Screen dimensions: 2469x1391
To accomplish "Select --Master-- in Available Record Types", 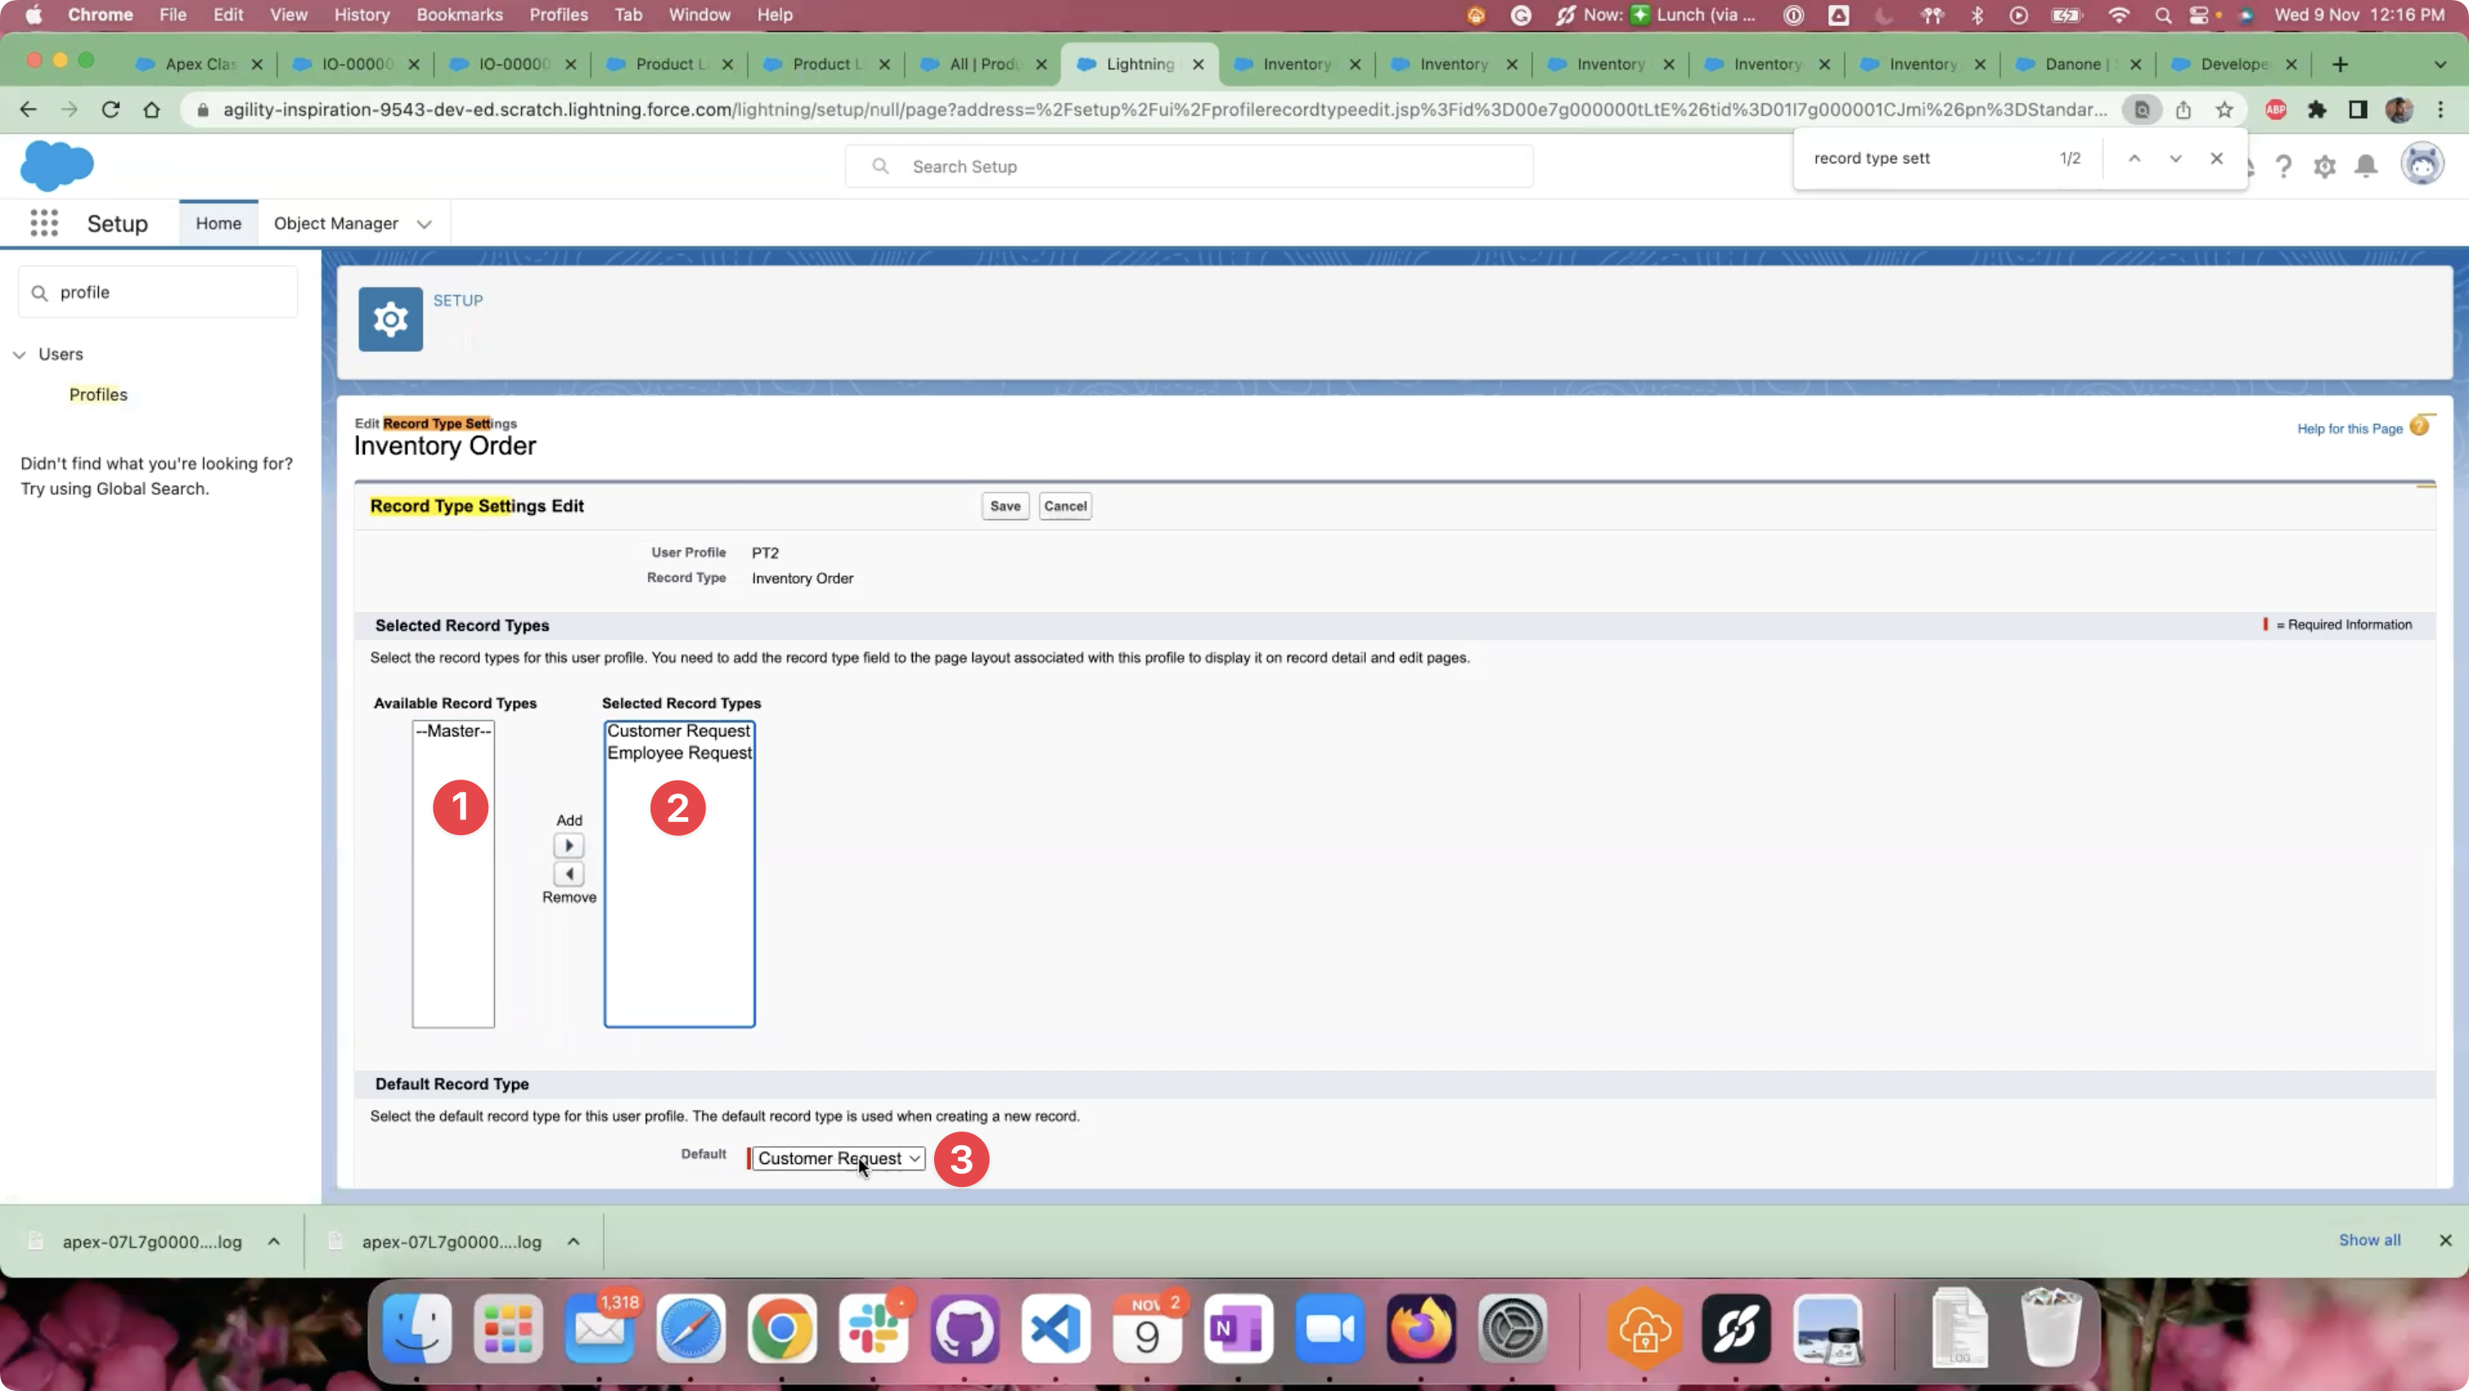I will click(453, 731).
